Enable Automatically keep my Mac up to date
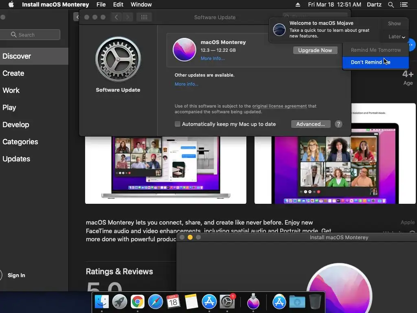Screen dimensions: 417x313 point(178,124)
